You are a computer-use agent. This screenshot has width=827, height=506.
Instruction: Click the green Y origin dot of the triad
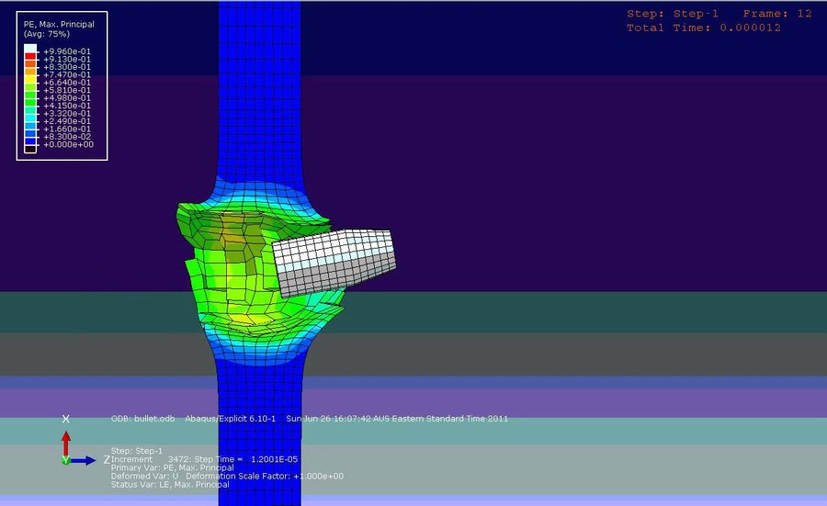[x=65, y=460]
